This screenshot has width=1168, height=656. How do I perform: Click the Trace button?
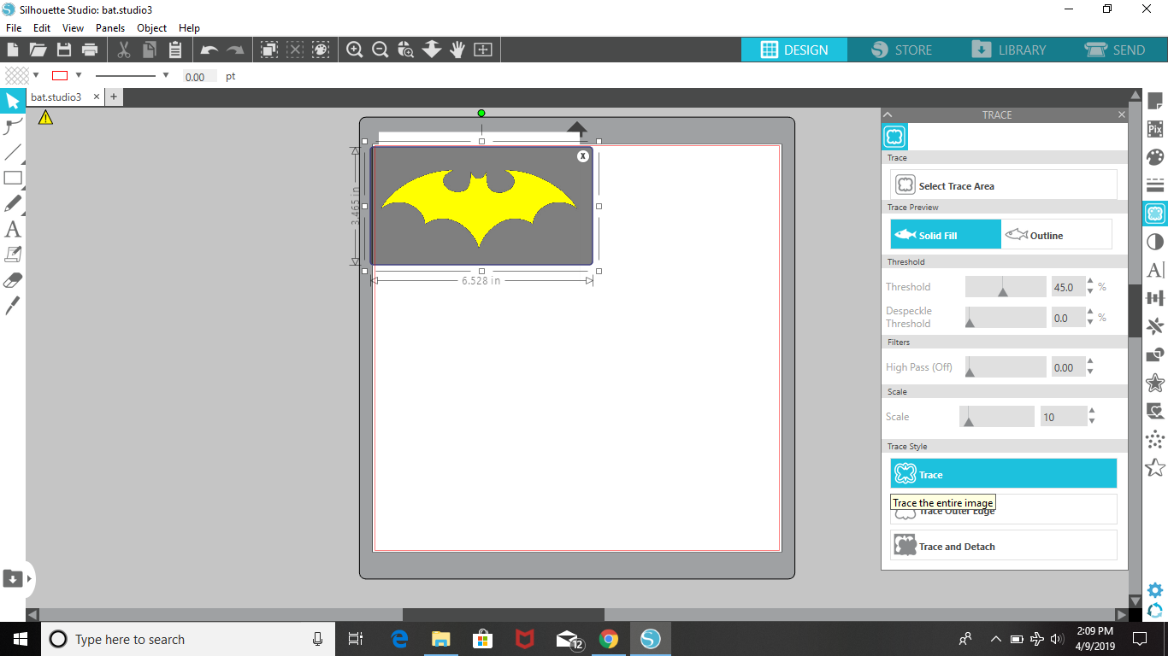[x=1004, y=474]
